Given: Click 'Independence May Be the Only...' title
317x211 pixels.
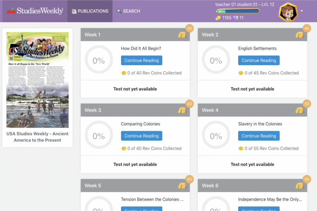Looking at the screenshot, I should [x=270, y=199].
